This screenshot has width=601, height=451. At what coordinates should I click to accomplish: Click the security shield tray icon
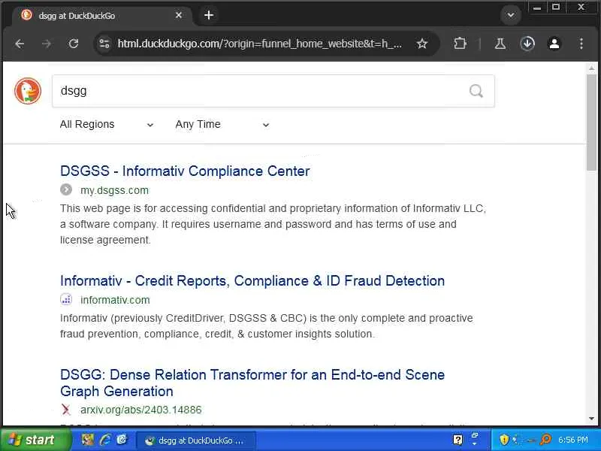(x=504, y=440)
